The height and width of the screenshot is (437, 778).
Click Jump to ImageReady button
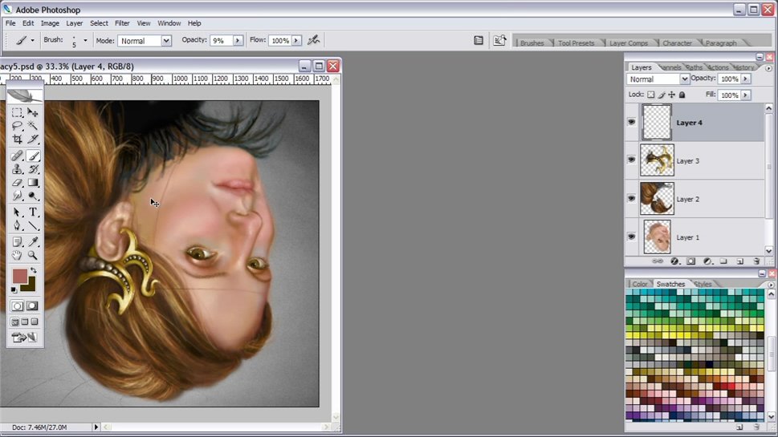coord(24,338)
